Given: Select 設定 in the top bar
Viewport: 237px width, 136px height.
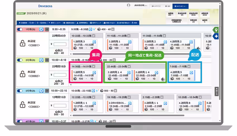Looking at the screenshot, I should [x=168, y=6].
